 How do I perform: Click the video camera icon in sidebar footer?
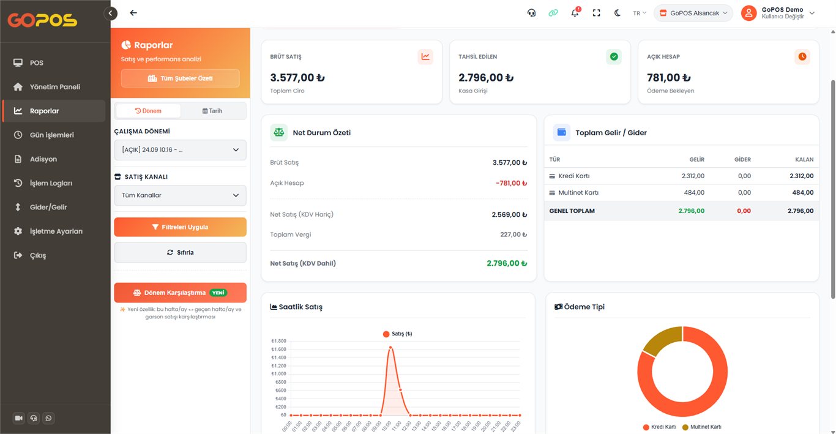[18, 418]
